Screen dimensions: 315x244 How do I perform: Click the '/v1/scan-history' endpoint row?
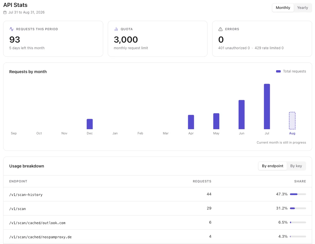point(157,194)
